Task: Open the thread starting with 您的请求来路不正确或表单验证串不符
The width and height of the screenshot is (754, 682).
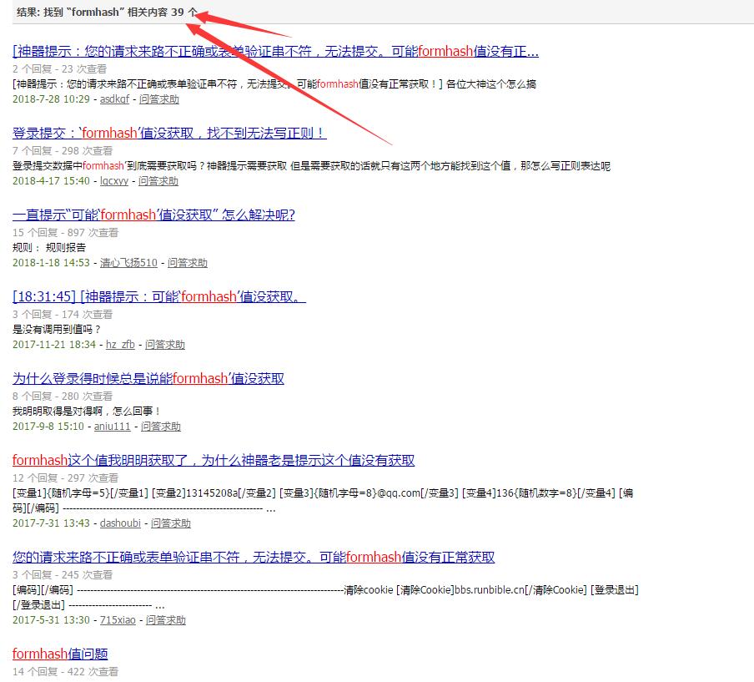Action: tap(254, 558)
